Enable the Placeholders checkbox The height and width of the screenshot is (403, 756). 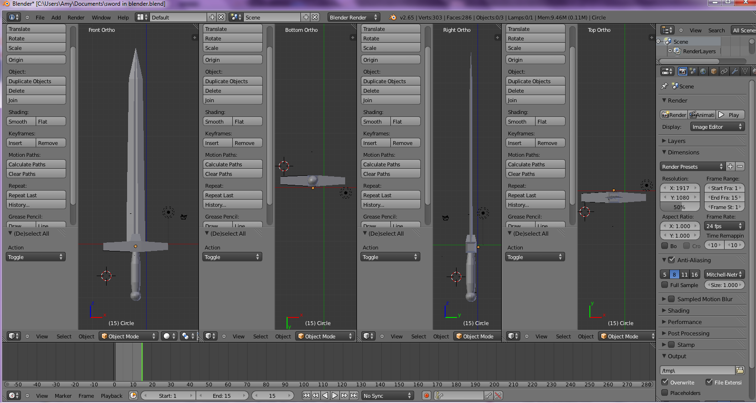(665, 393)
